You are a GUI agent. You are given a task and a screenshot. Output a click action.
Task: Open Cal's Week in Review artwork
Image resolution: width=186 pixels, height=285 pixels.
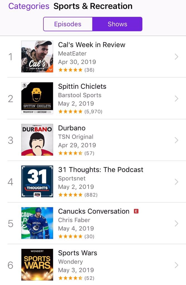pos(37,56)
